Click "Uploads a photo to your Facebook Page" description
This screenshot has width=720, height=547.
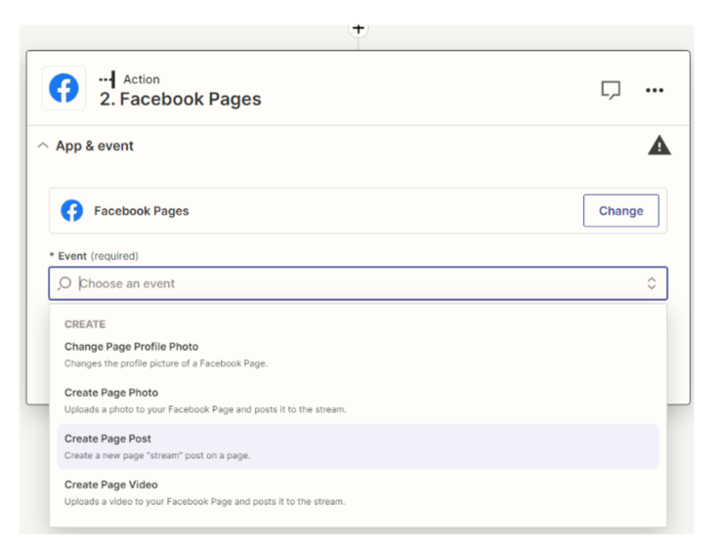(205, 409)
